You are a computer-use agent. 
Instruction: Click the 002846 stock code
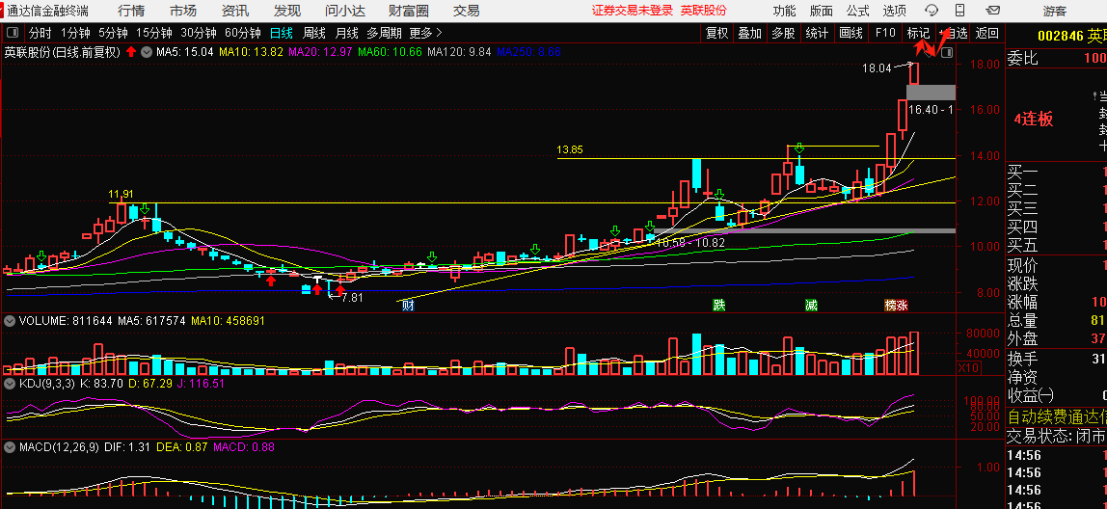point(1061,36)
